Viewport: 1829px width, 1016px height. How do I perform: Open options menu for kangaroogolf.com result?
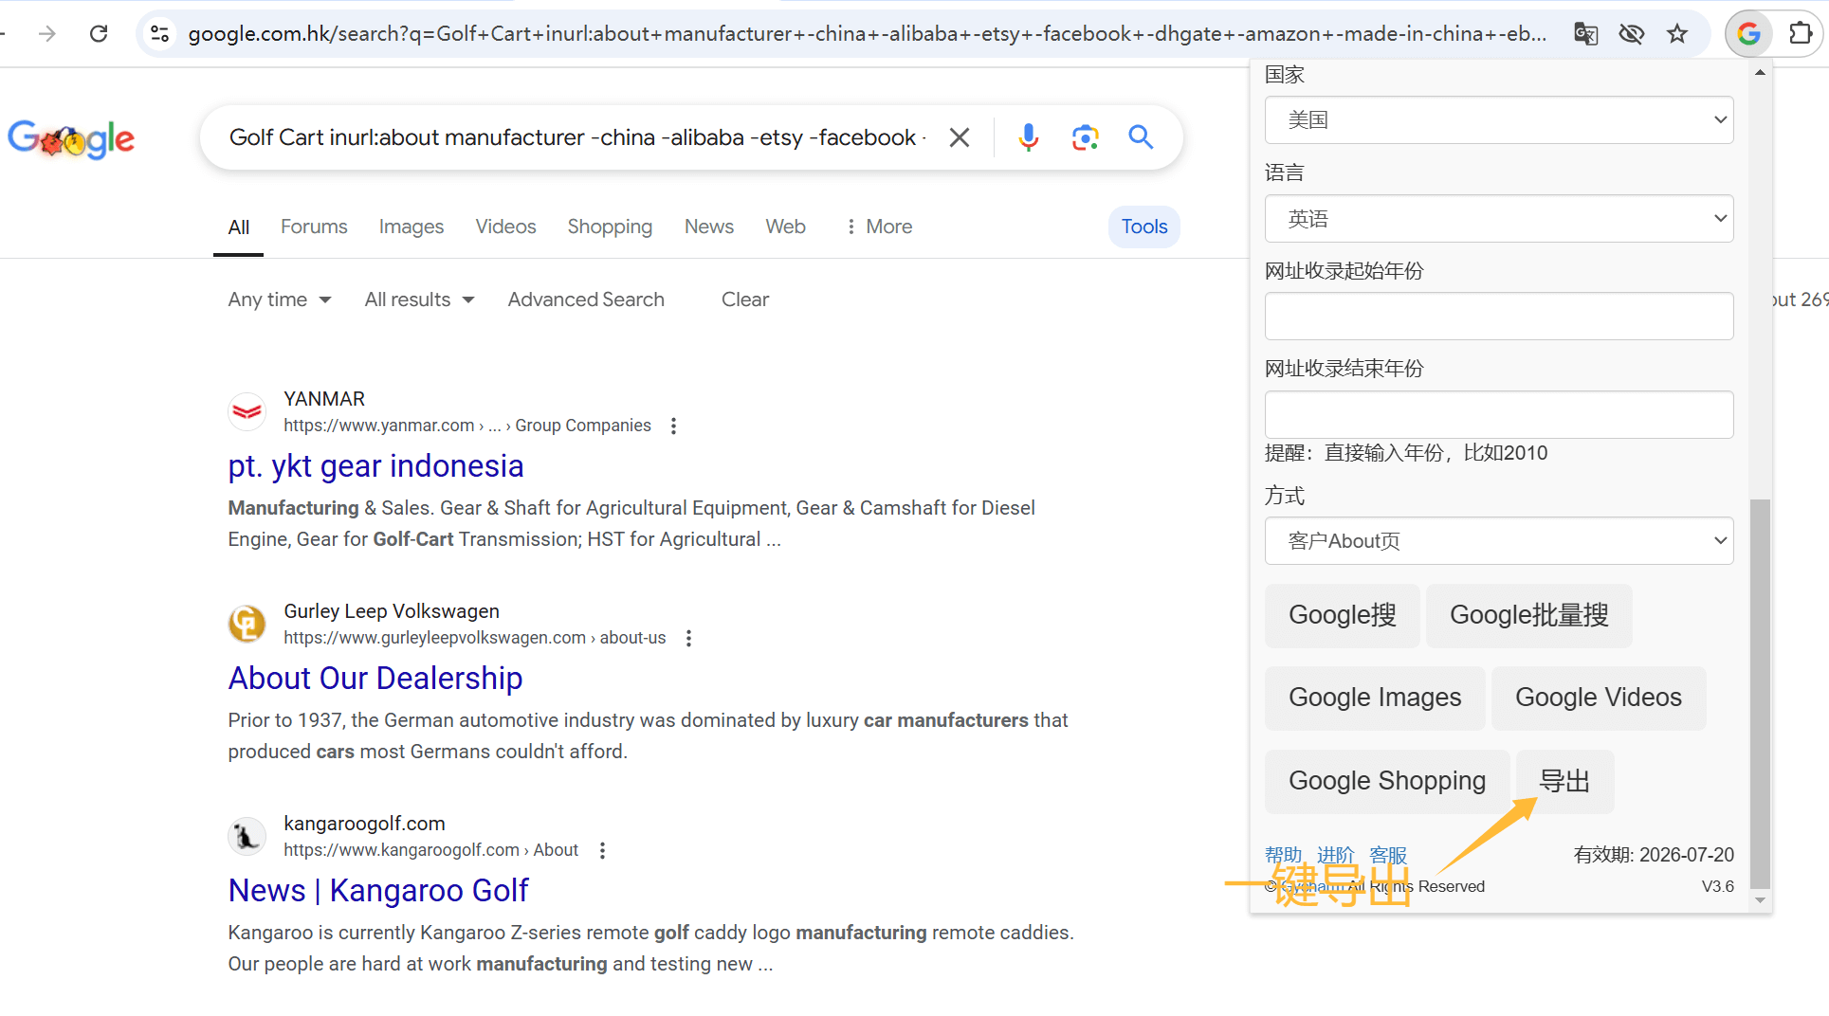(x=601, y=851)
